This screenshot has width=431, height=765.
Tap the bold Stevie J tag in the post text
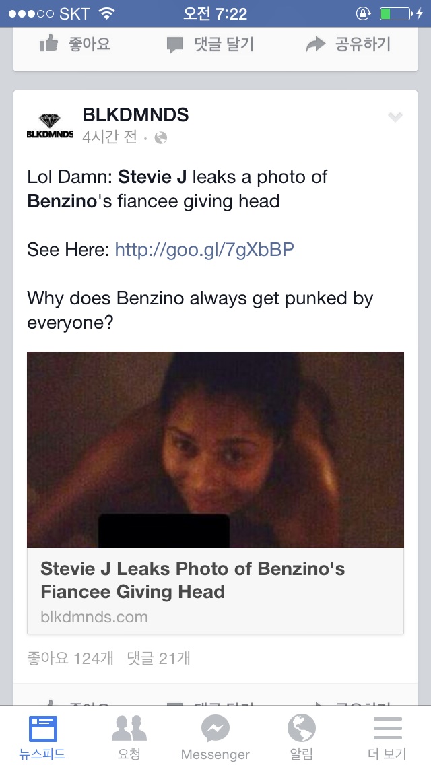(x=152, y=177)
